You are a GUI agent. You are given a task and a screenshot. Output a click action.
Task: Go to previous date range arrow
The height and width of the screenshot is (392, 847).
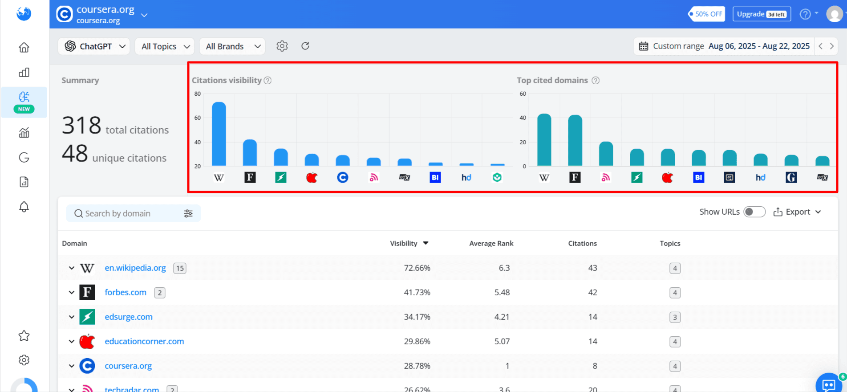(821, 46)
